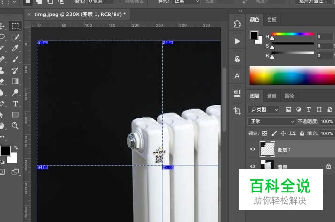Screen dimensions: 335x222
Task: Select the Pen tool
Action: (x=2, y=104)
